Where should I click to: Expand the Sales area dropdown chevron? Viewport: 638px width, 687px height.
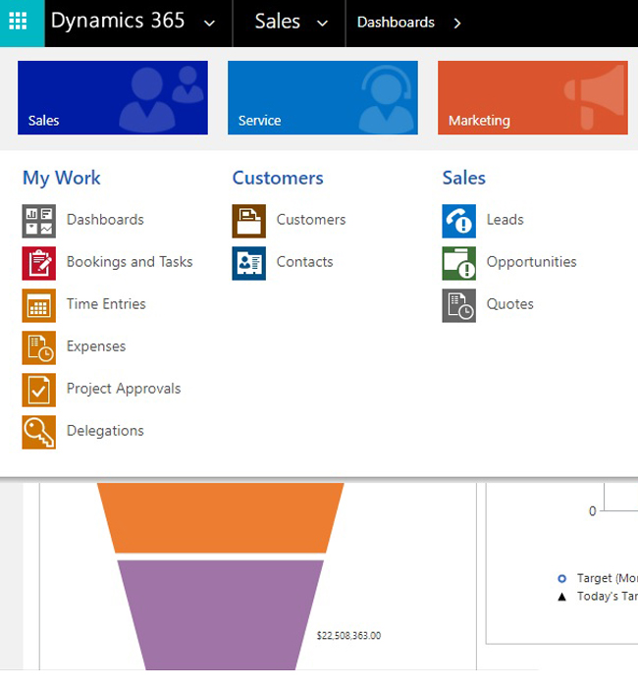[323, 24]
